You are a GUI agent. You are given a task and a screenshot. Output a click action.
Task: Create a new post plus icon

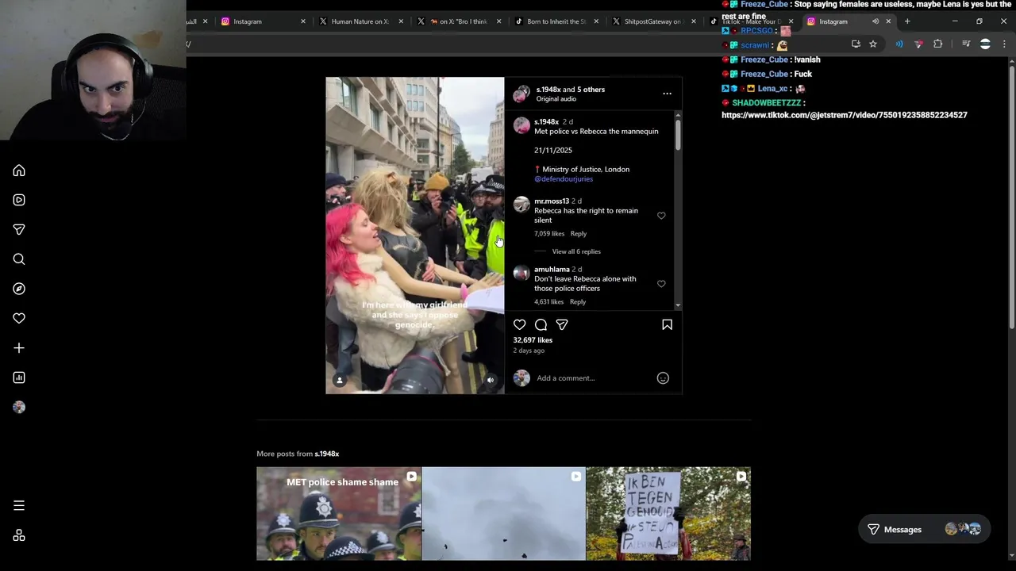[x=19, y=348]
